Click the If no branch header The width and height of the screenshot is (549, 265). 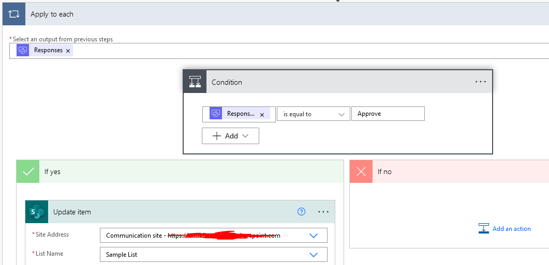click(384, 172)
